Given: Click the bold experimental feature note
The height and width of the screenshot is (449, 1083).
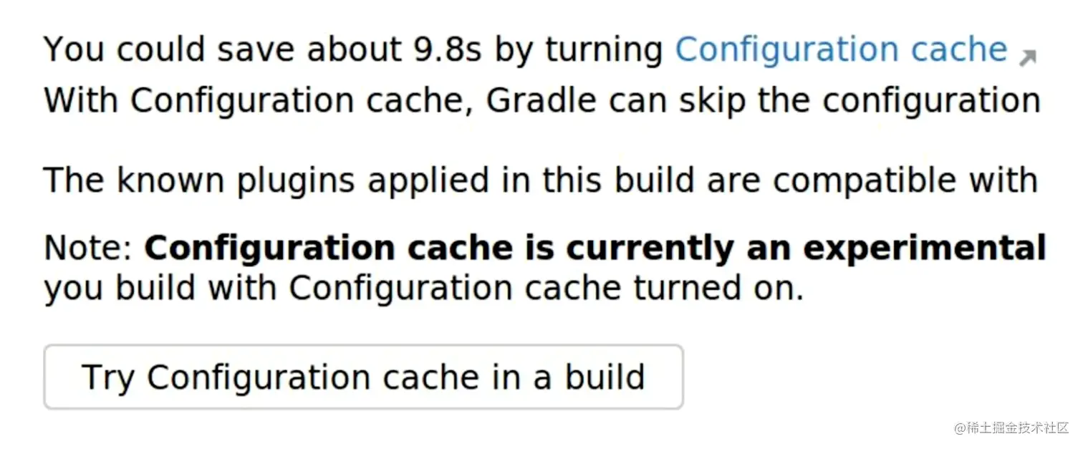Looking at the screenshot, I should [593, 247].
